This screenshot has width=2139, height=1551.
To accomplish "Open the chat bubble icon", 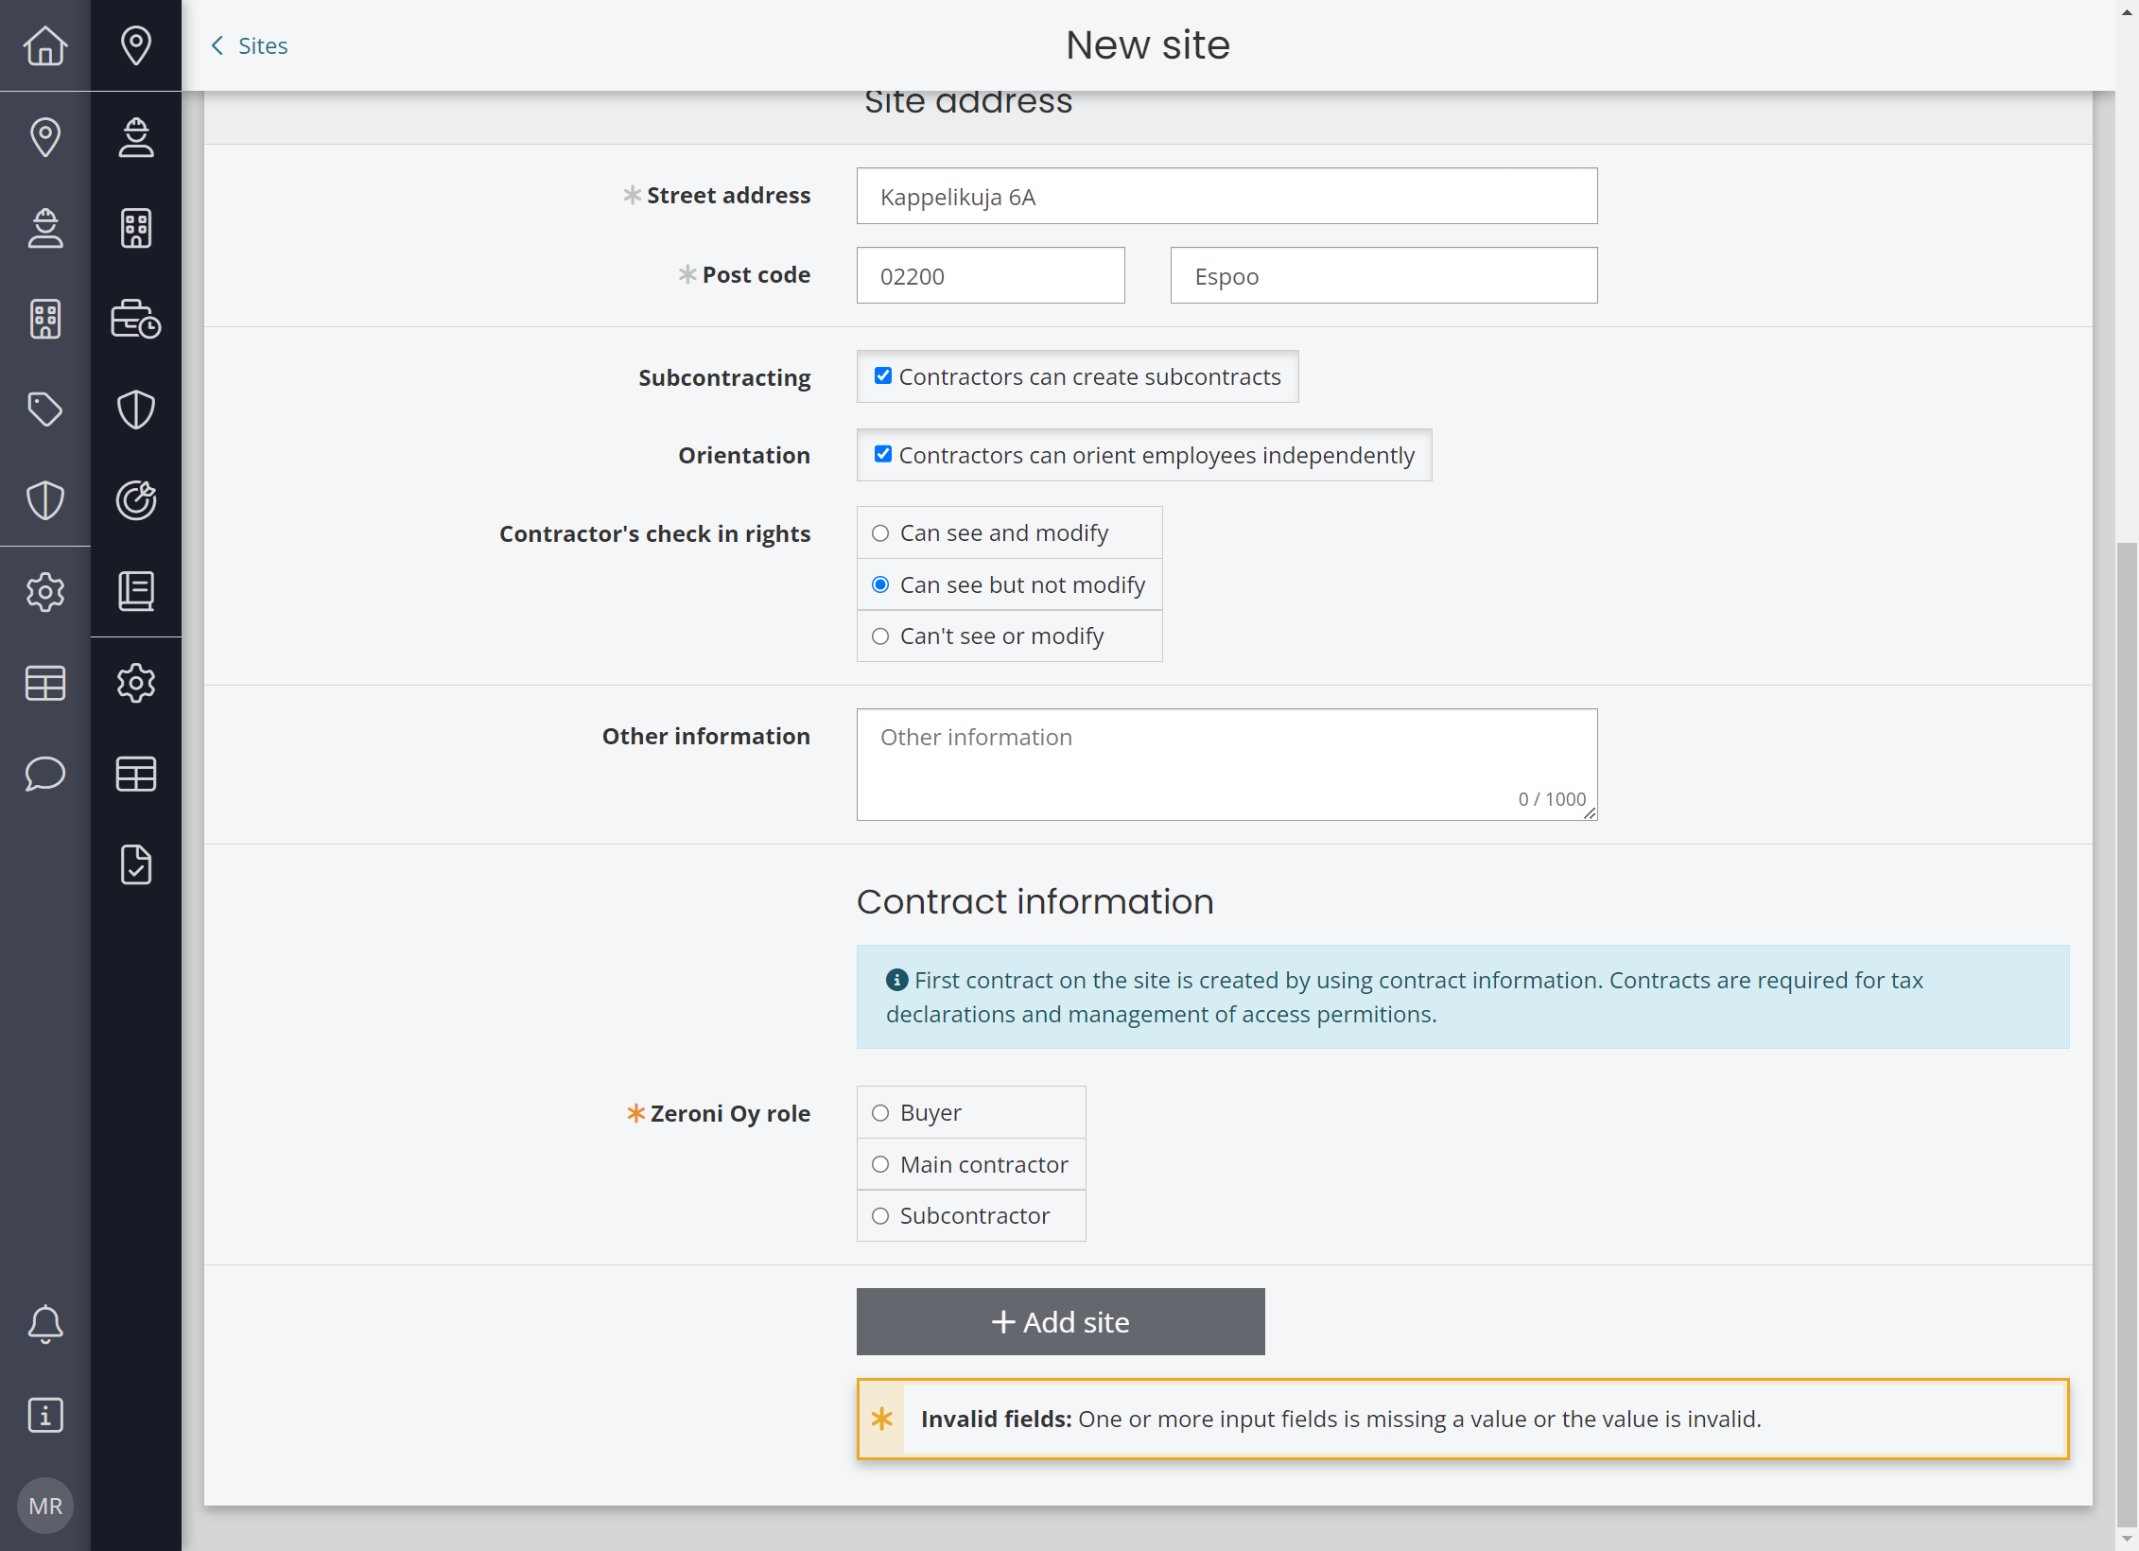I will [45, 774].
